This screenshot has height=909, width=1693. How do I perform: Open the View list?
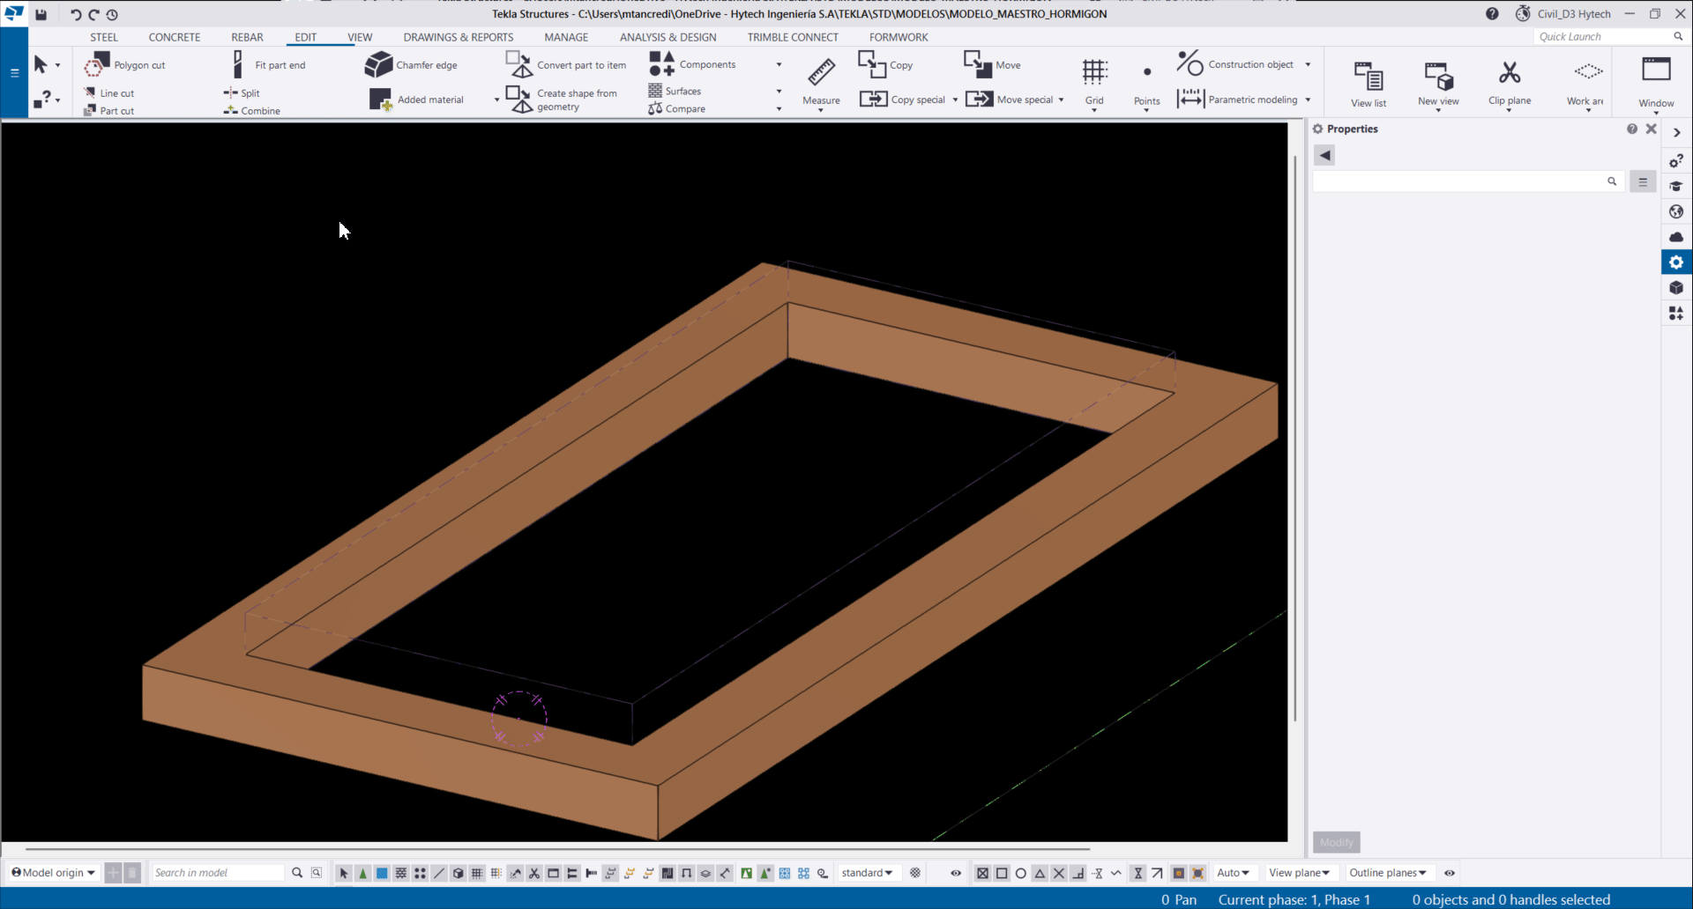point(1368,83)
